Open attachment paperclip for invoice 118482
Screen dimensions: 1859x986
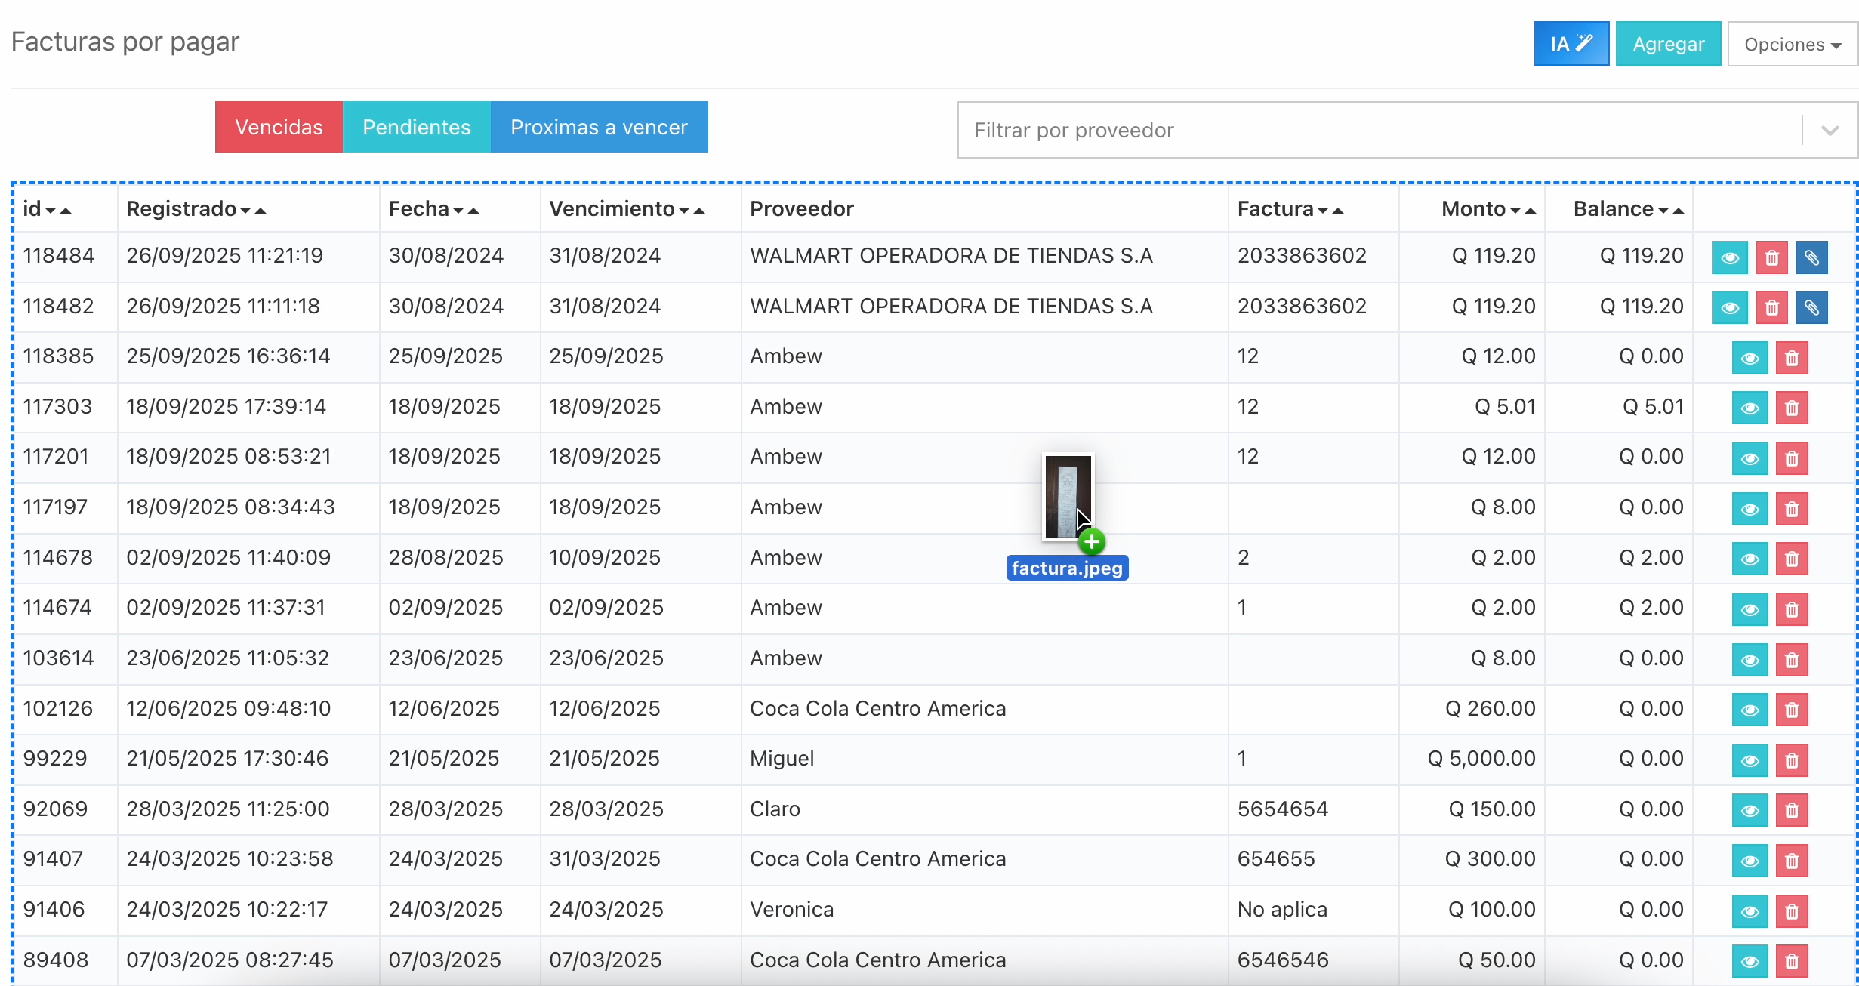(1811, 308)
